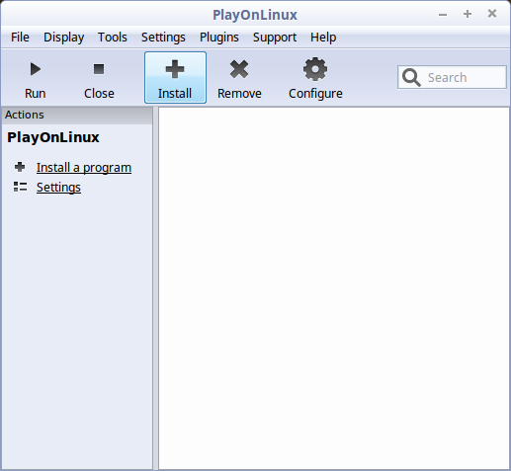Viewport: 511px width, 471px height.
Task: Focus the Search input field
Action: coord(452,77)
